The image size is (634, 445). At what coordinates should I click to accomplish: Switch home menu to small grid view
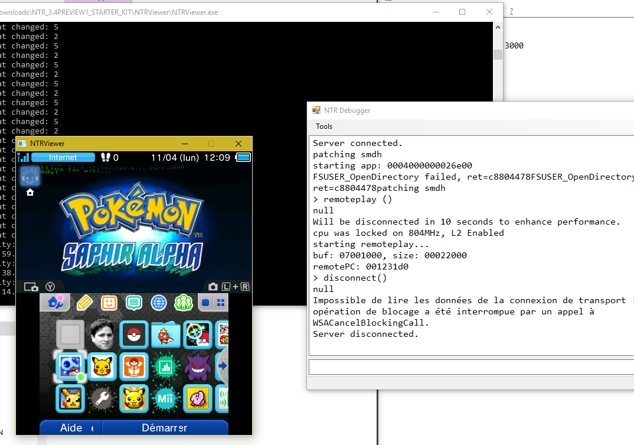point(221,303)
